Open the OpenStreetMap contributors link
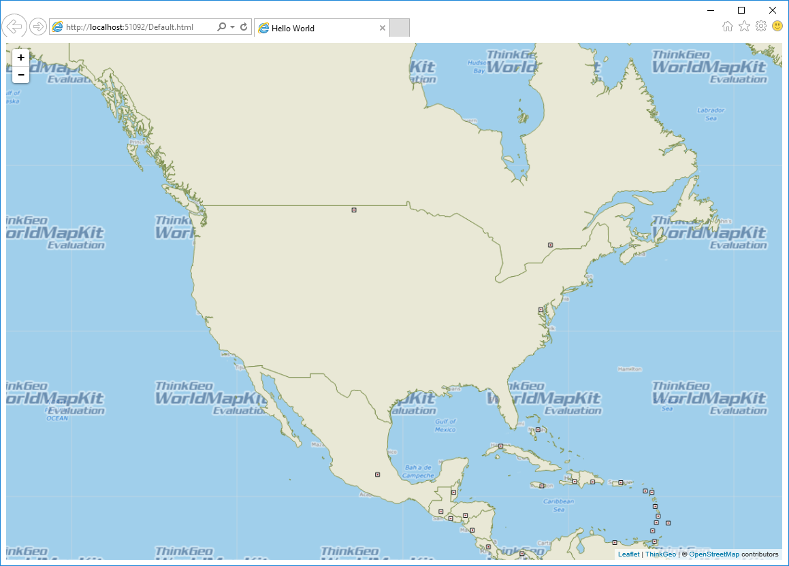This screenshot has width=789, height=566. (x=714, y=554)
